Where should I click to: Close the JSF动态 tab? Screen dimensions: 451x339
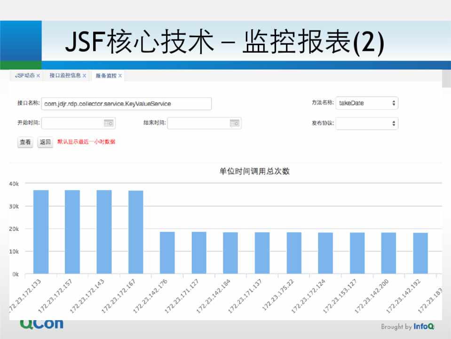38,76
